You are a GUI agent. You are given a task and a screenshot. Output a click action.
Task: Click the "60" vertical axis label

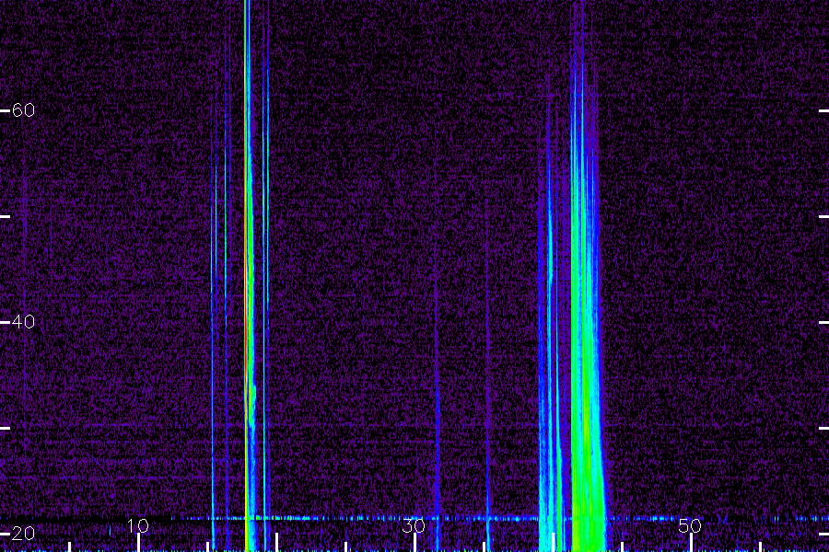coord(23,109)
